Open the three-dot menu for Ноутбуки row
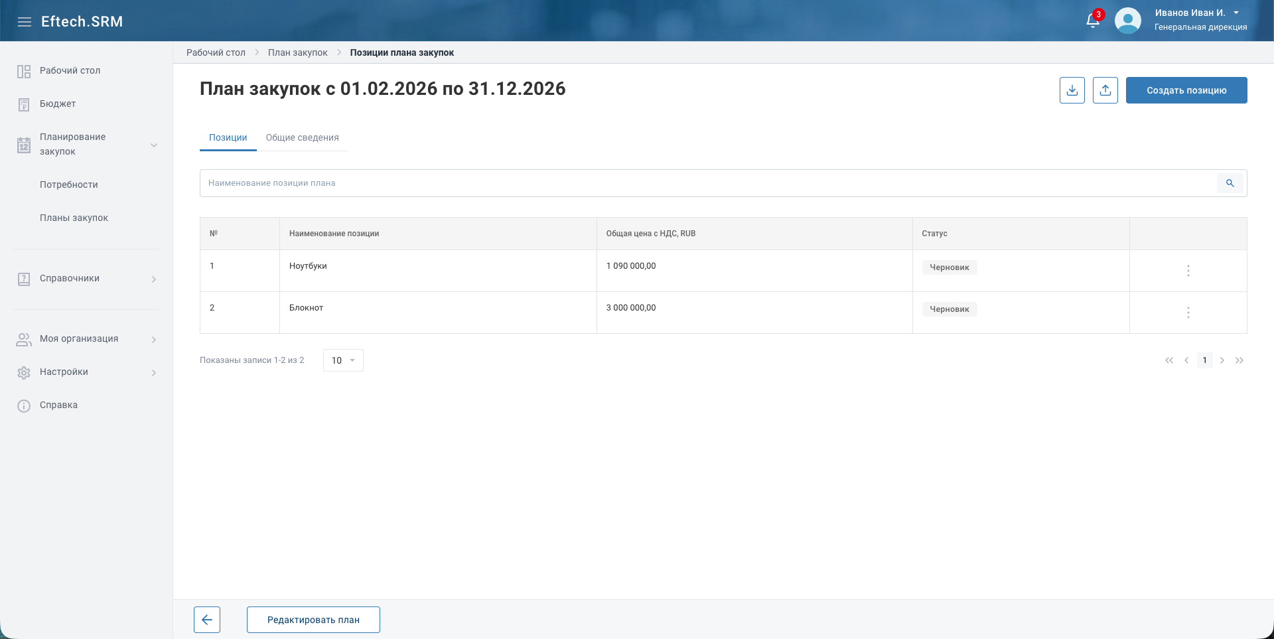The height and width of the screenshot is (639, 1274). (1188, 271)
